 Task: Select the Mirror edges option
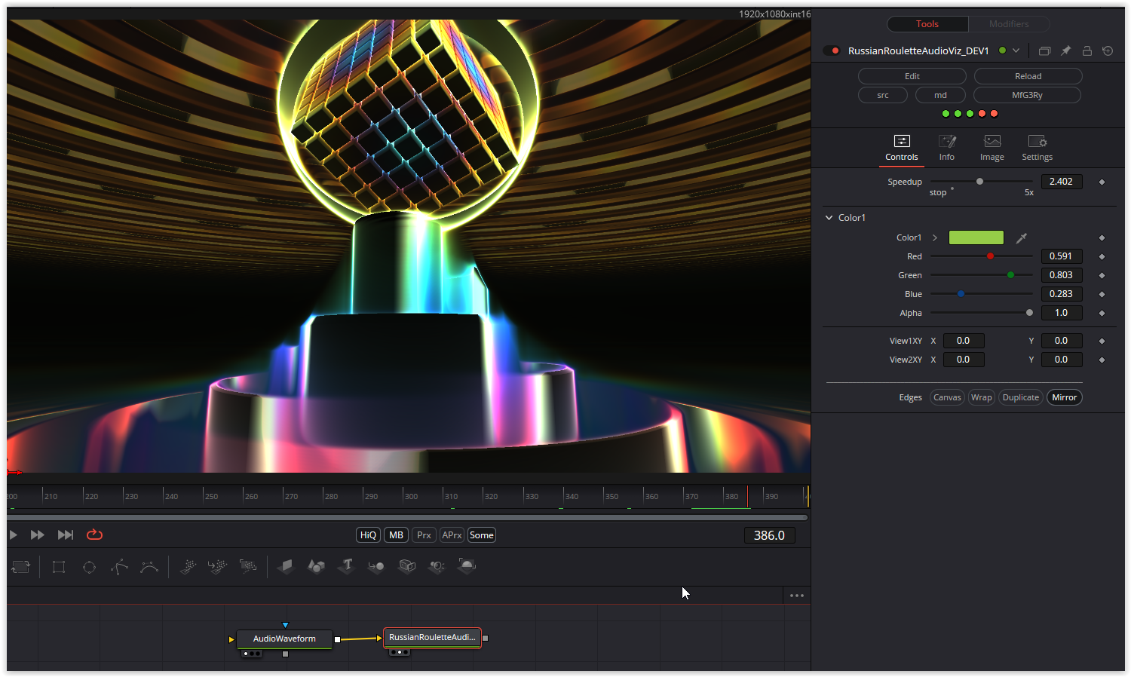(x=1065, y=397)
